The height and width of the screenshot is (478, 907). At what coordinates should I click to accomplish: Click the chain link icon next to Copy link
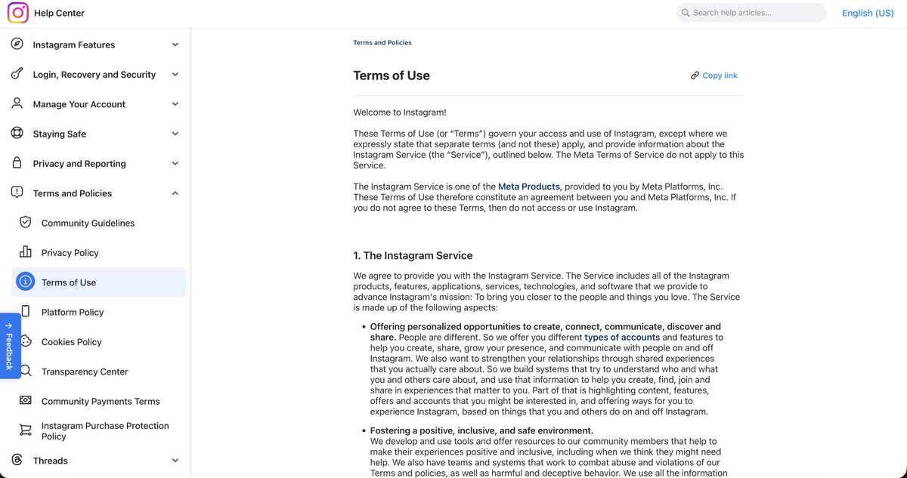point(695,76)
